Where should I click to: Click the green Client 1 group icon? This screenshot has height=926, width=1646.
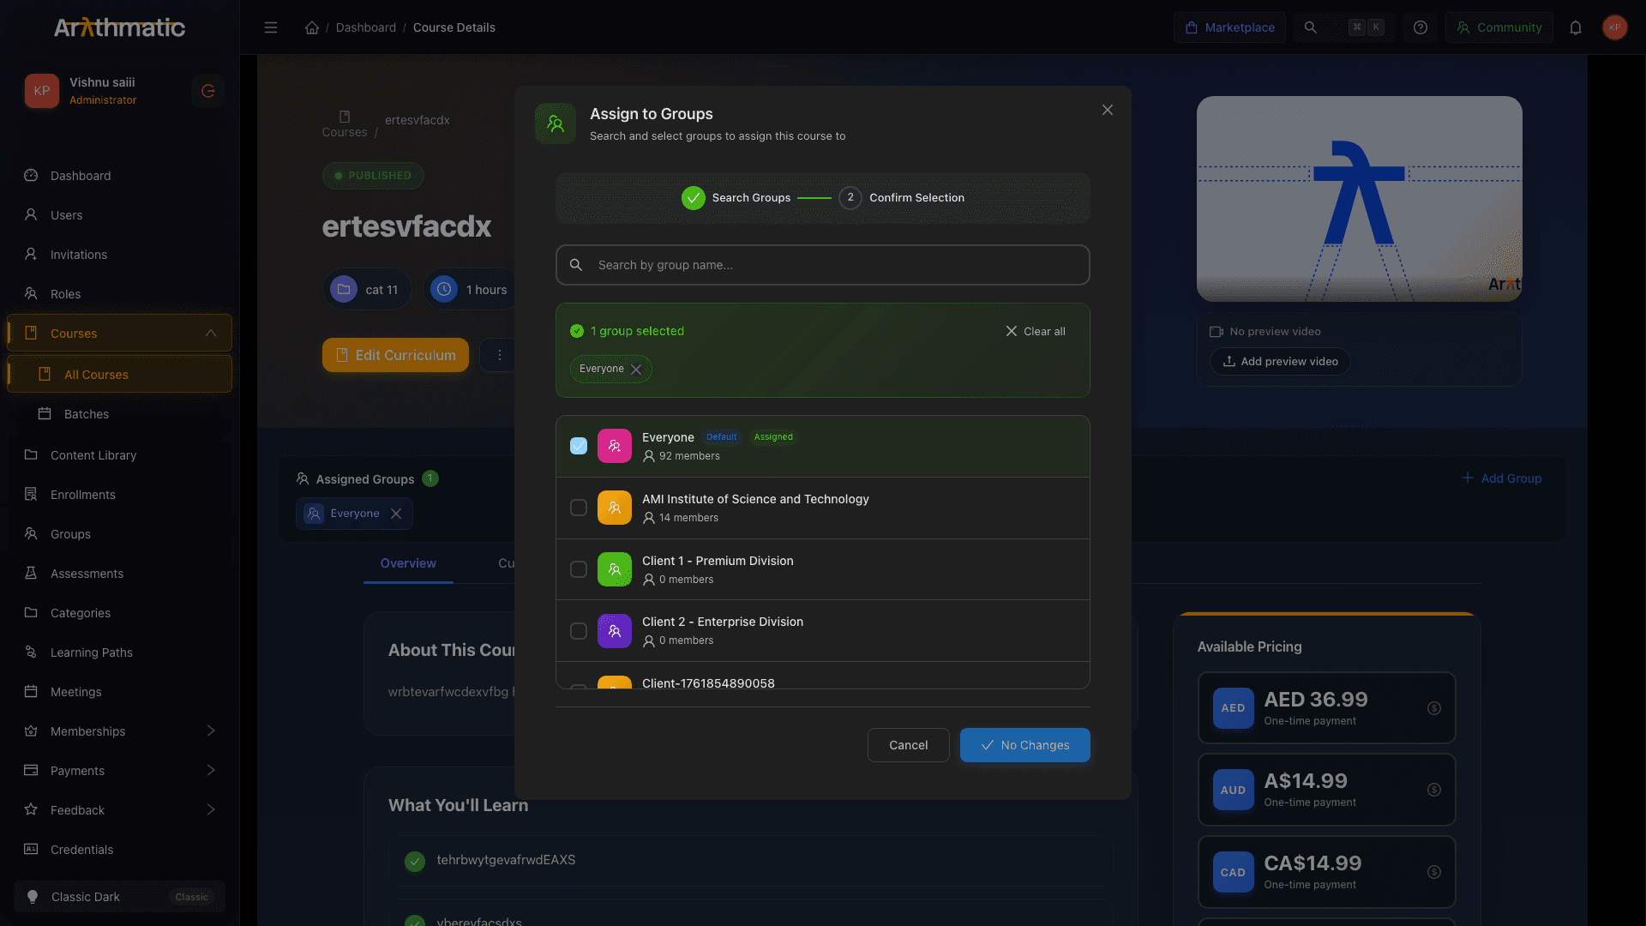click(x=615, y=569)
